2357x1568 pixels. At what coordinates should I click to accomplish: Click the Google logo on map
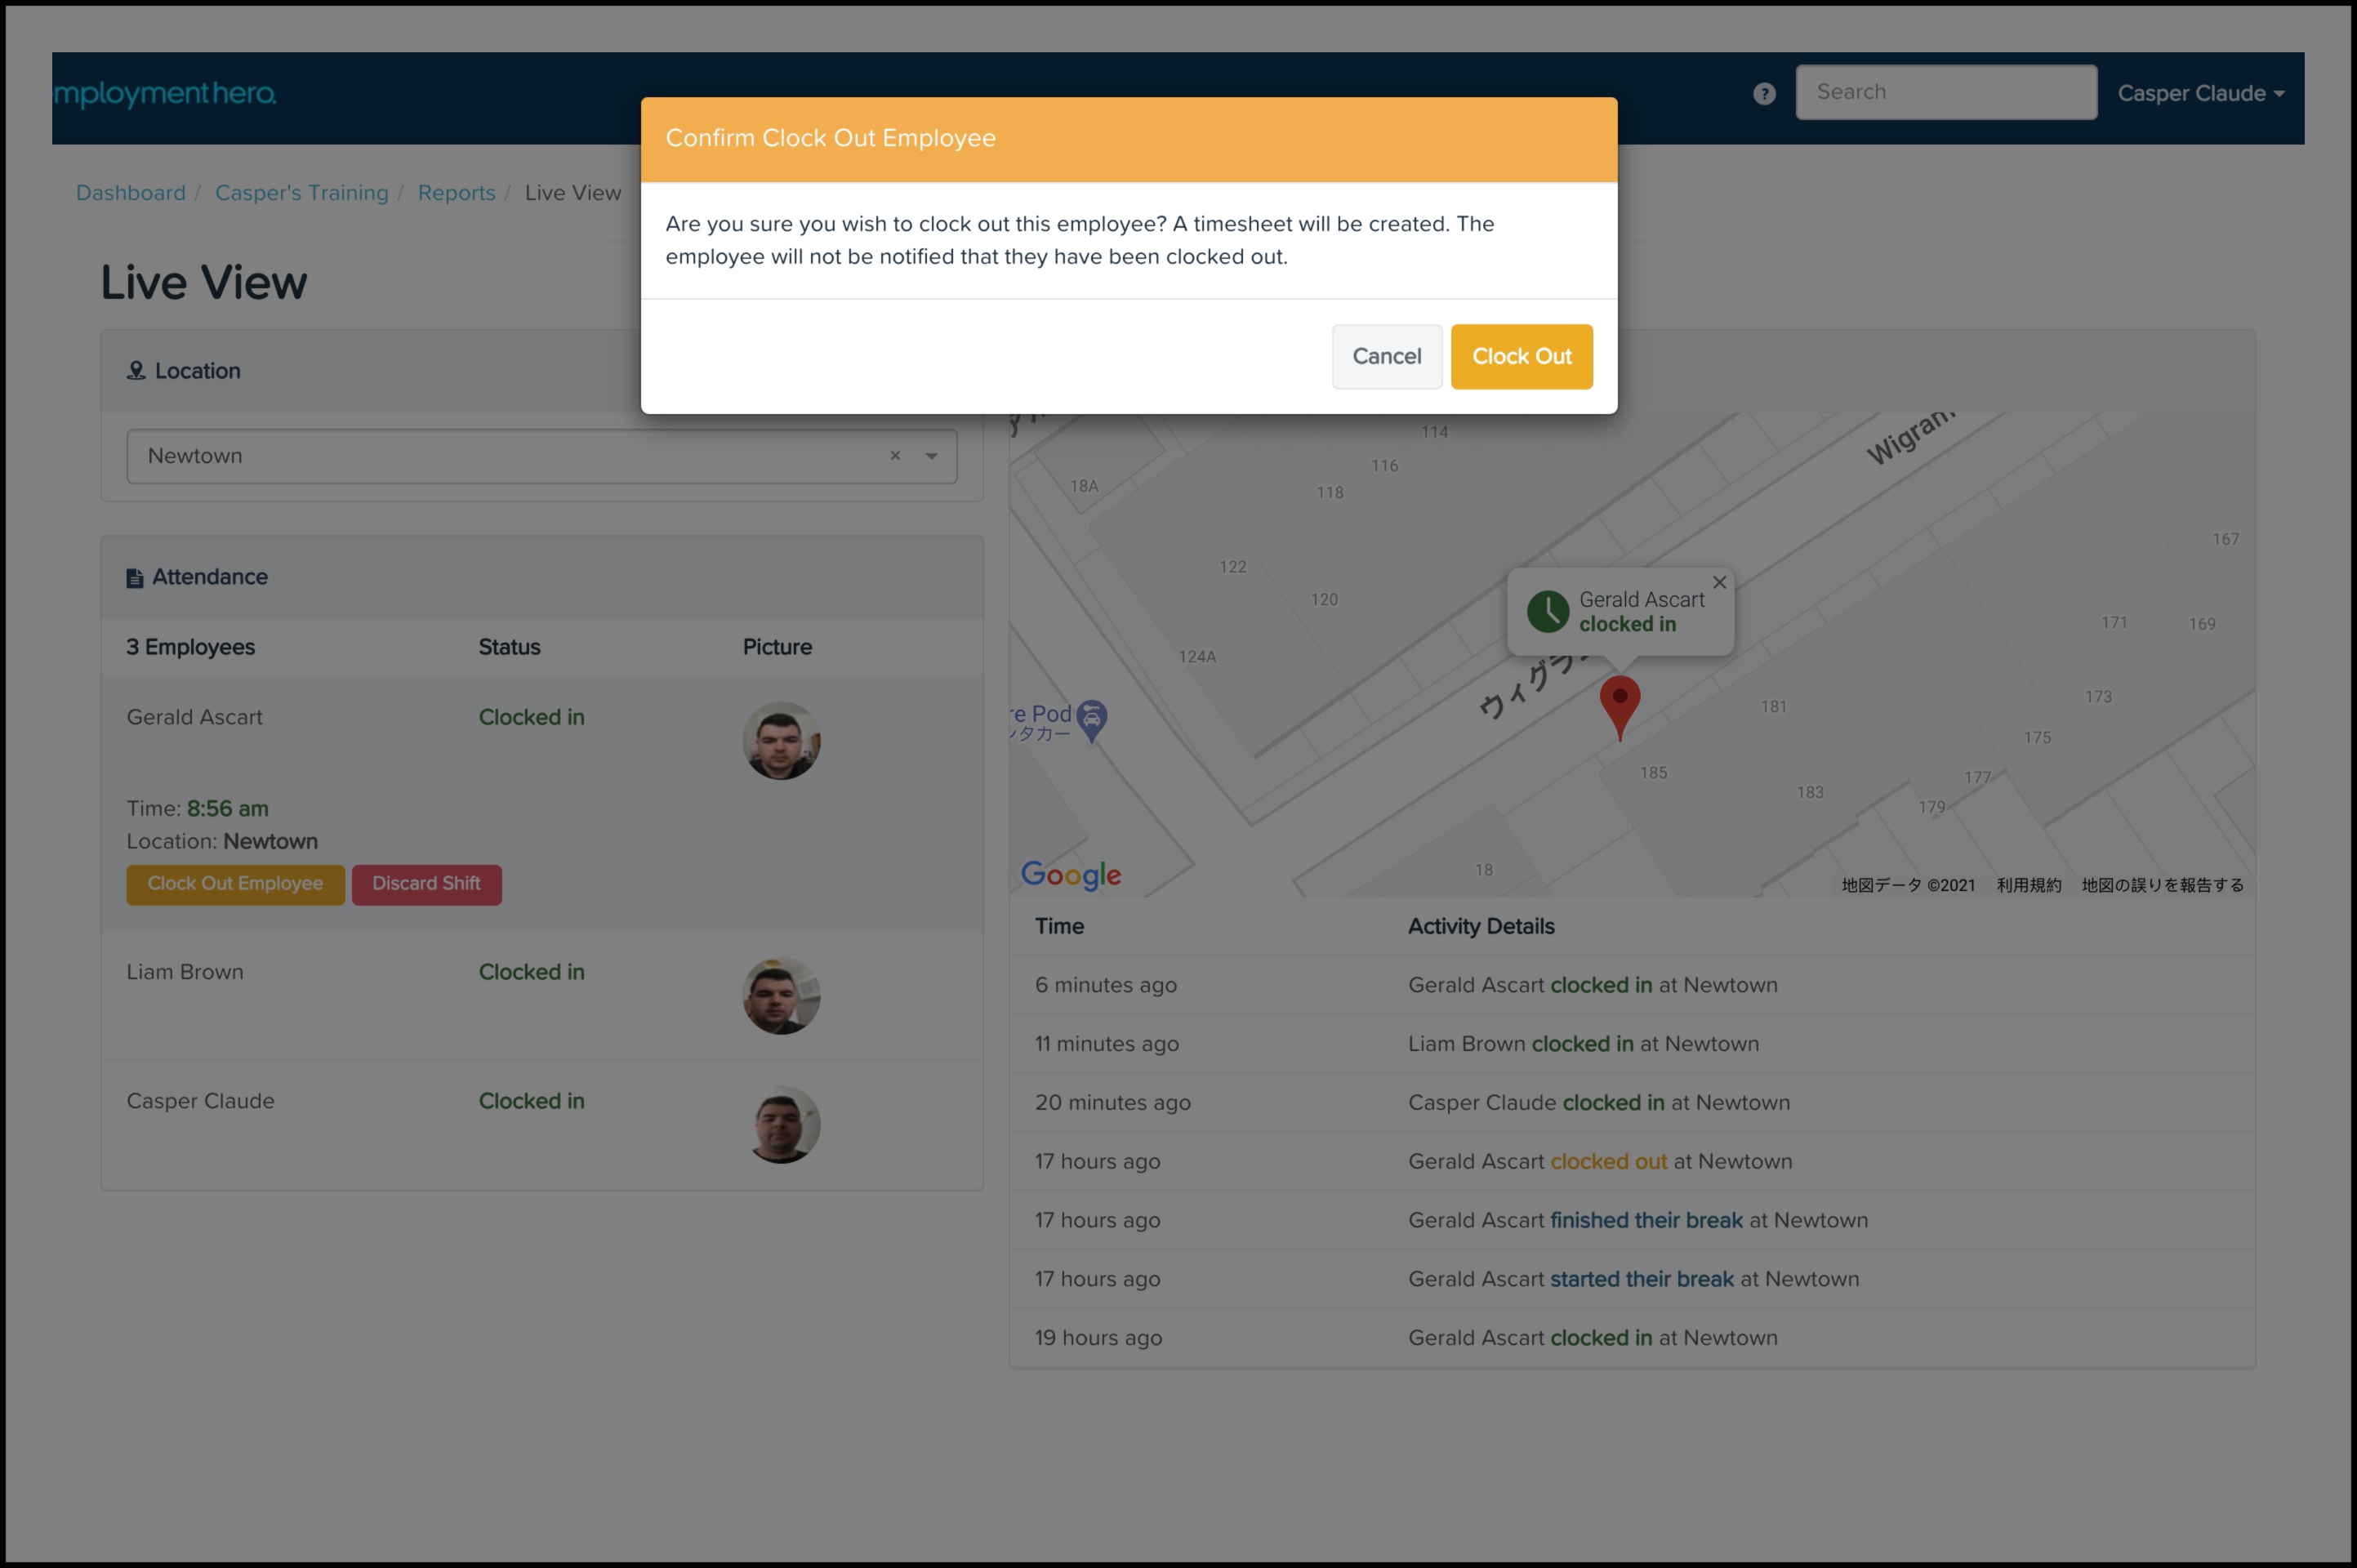coord(1070,875)
